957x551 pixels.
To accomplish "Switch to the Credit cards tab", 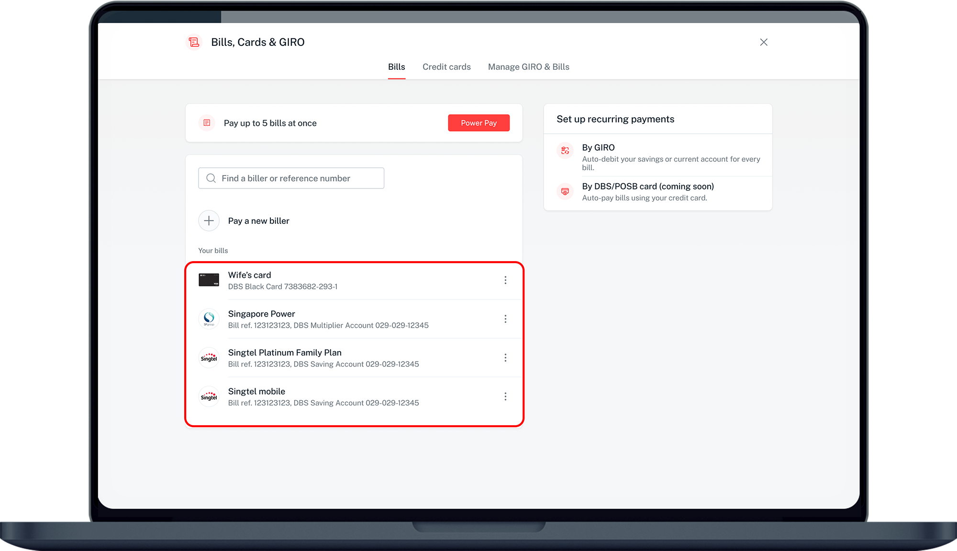I will 446,67.
